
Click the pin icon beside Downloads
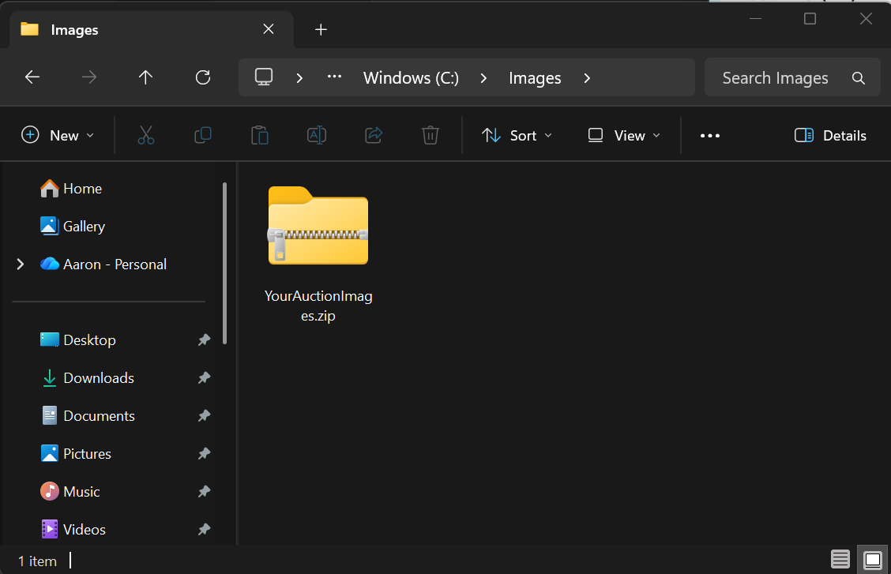pyautogui.click(x=204, y=377)
